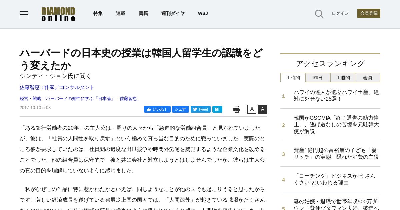Open ハーバードの知性に学ぶ「日本論」 series link
This screenshot has height=210, width=400.
coord(80,99)
